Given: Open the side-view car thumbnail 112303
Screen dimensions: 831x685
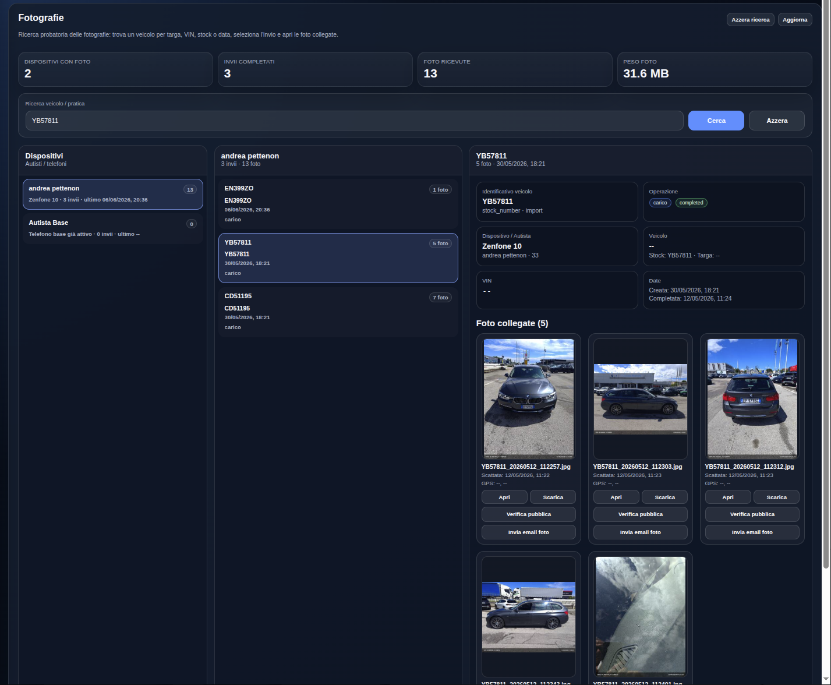Looking at the screenshot, I should [x=641, y=399].
